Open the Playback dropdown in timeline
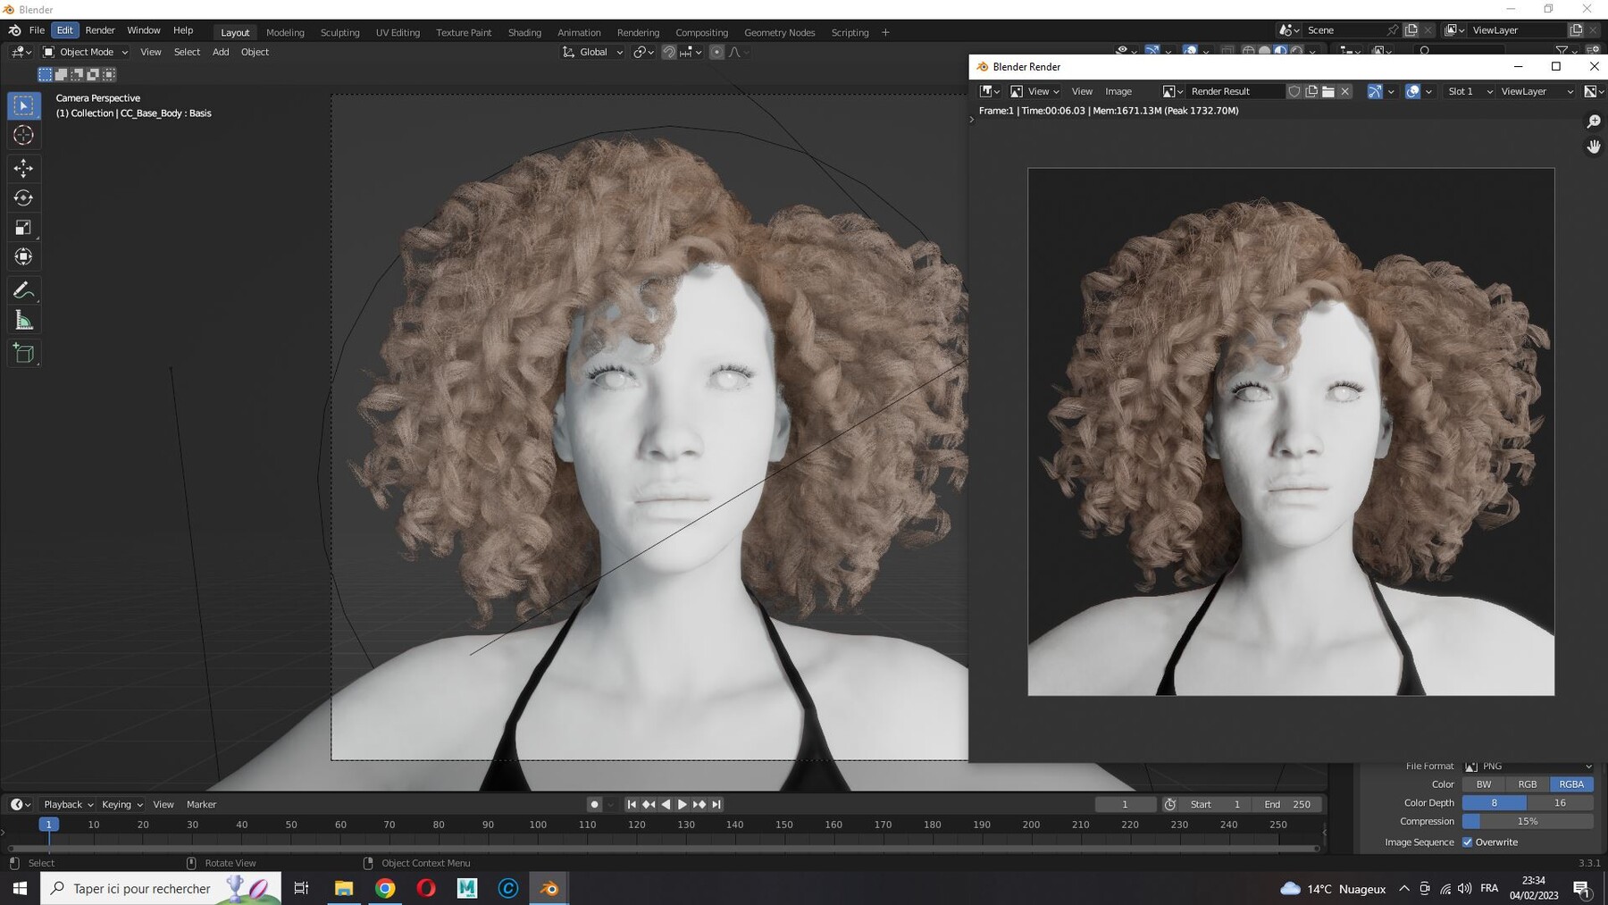Image resolution: width=1608 pixels, height=905 pixels. pyautogui.click(x=69, y=805)
